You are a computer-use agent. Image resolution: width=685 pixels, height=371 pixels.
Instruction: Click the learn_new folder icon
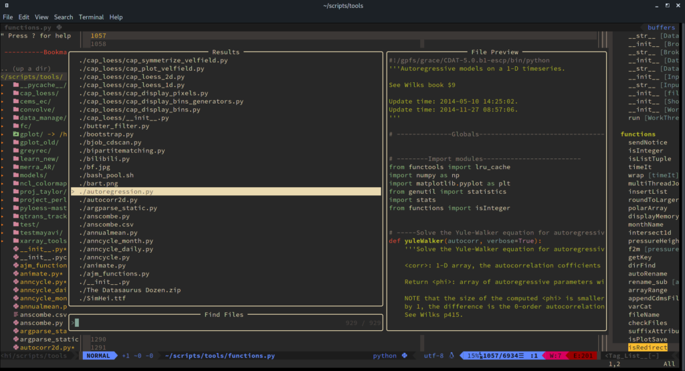pos(16,159)
